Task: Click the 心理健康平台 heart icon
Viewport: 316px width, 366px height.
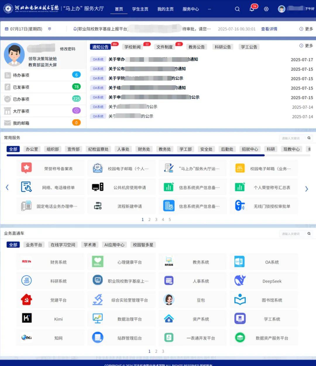Action: (x=97, y=262)
